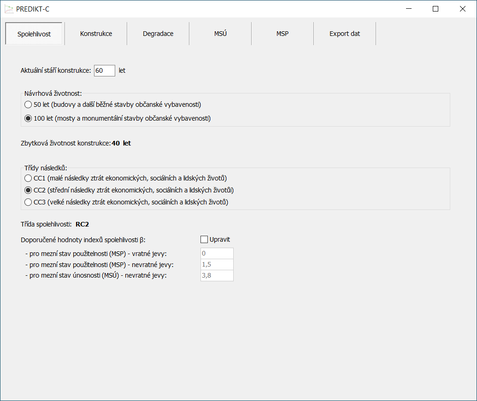The width and height of the screenshot is (477, 401).
Task: Click the remaining life value 40 let
Action: pyautogui.click(x=121, y=143)
